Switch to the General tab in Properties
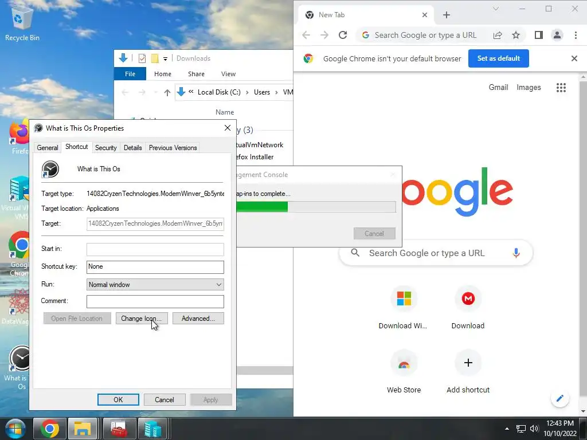This screenshot has width=587, height=440. pos(48,147)
